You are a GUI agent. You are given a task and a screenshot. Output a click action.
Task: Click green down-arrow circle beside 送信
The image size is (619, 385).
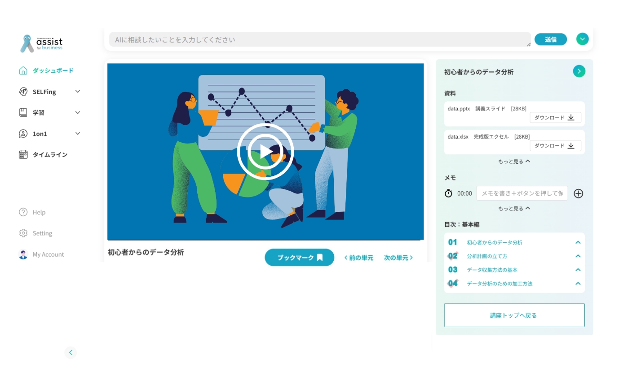(582, 39)
